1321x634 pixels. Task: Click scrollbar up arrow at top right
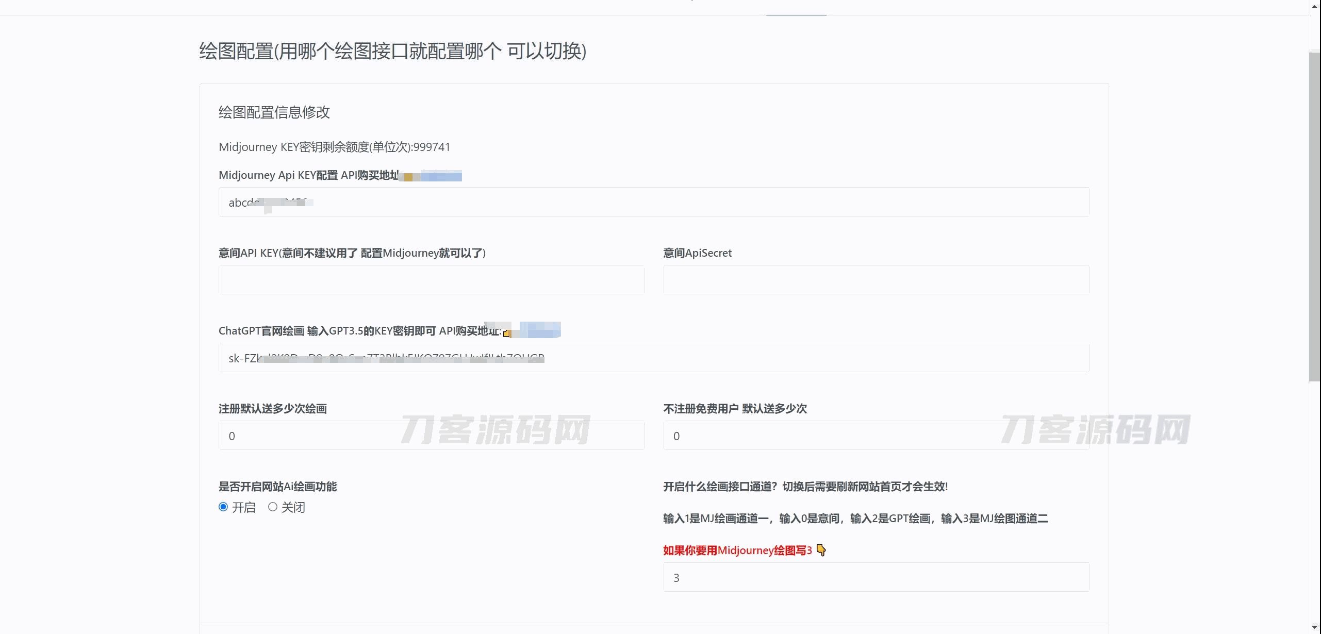pos(1314,6)
